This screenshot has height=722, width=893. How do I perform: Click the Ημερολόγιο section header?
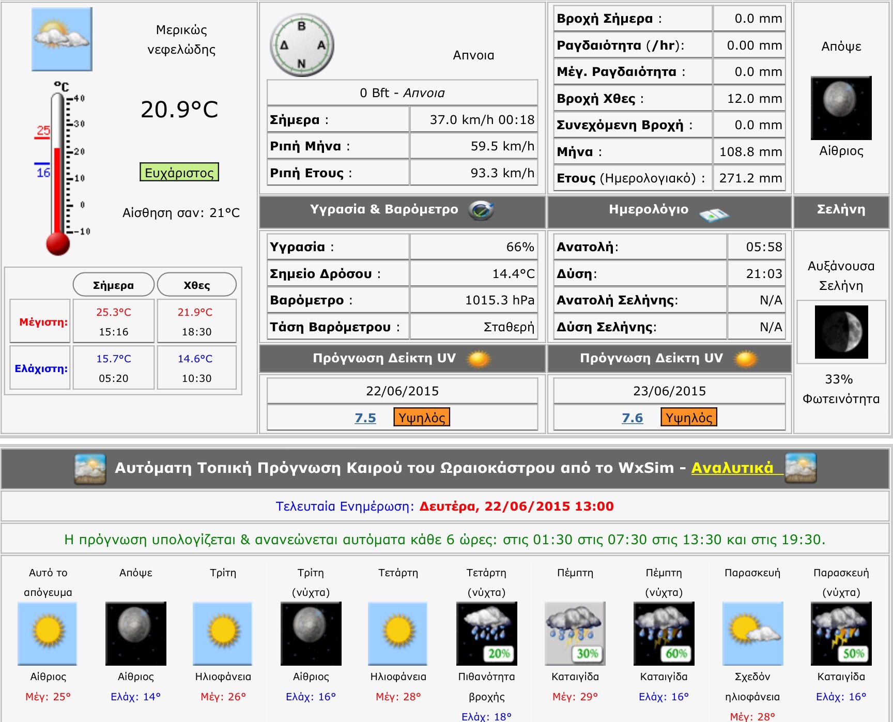click(670, 211)
